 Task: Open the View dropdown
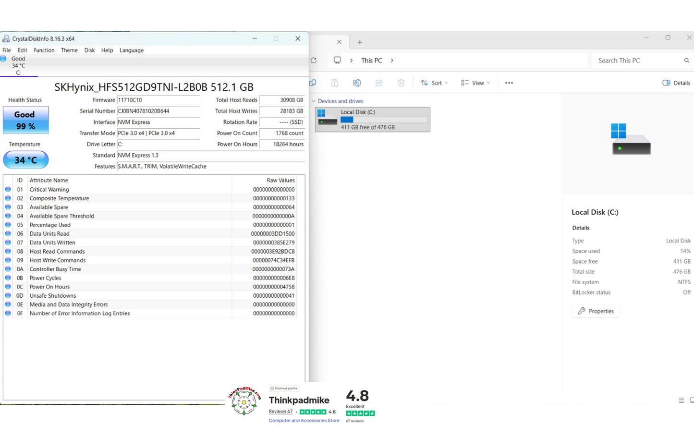(x=475, y=83)
